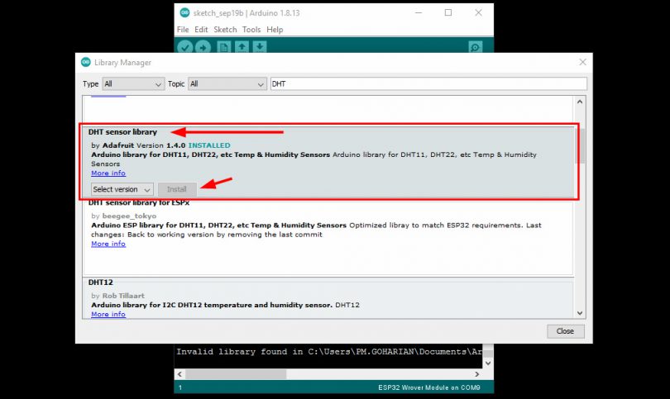Maximize the Arduino main window
The image size is (670, 399).
point(448,12)
